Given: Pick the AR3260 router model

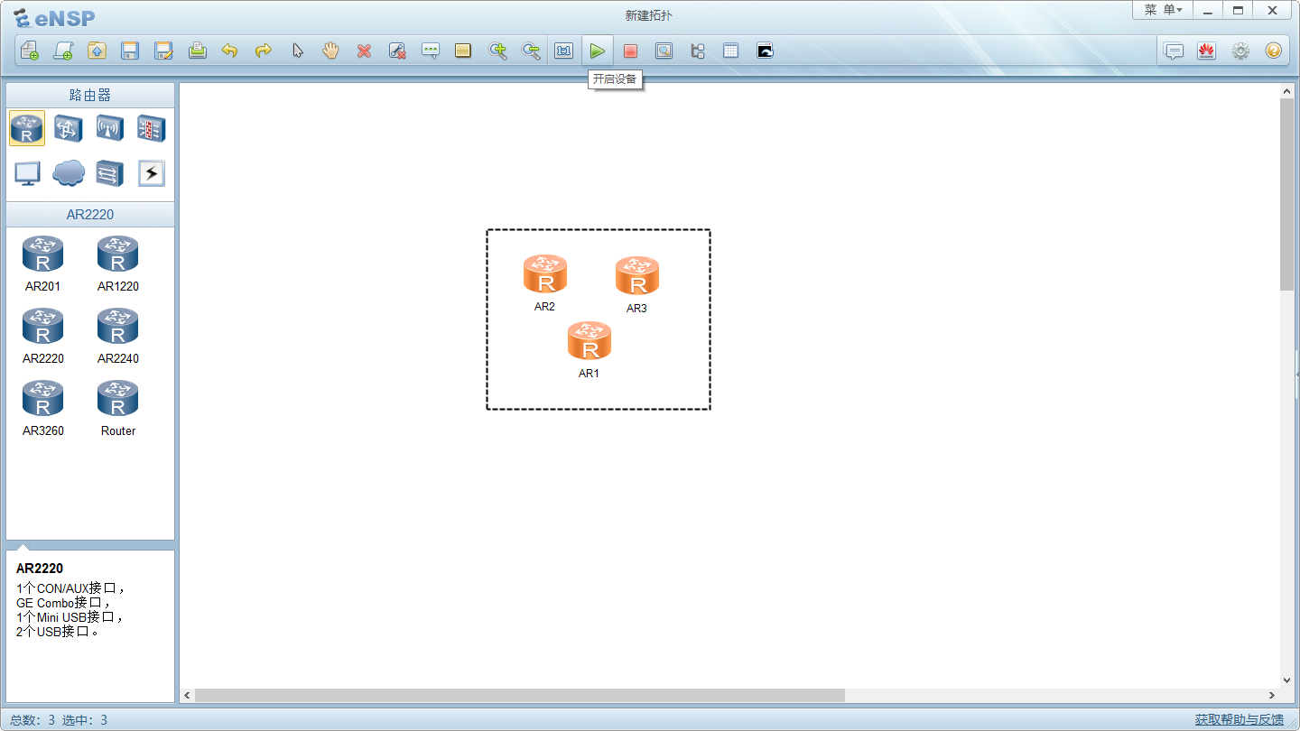Looking at the screenshot, I should 42,408.
